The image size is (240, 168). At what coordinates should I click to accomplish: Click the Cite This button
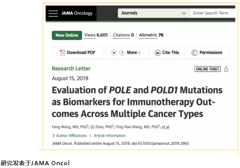(x=167, y=53)
